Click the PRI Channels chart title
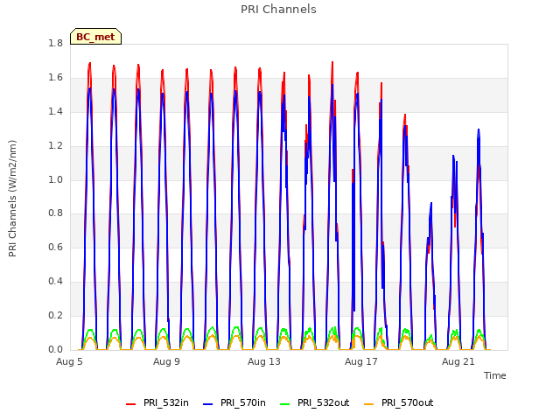 [278, 10]
